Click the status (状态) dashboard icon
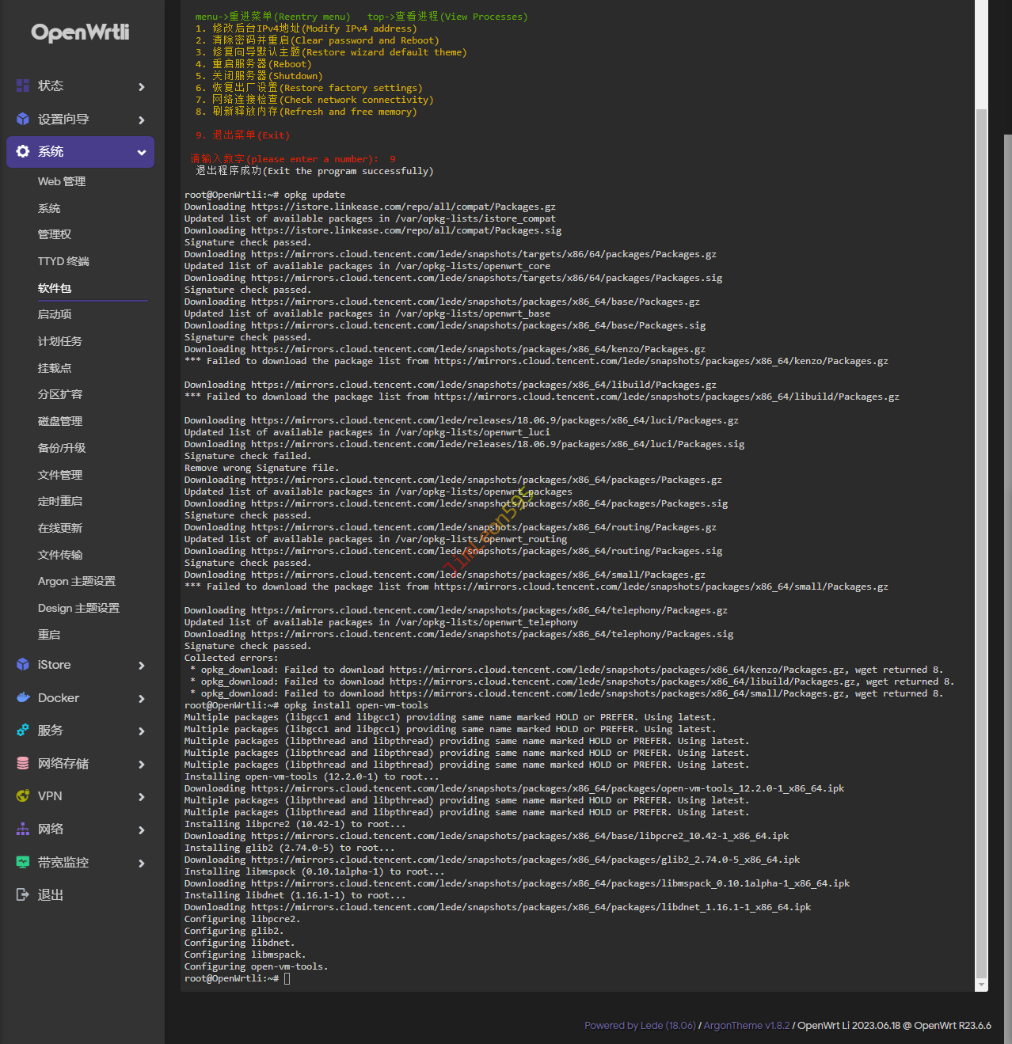Screen dimensions: 1012x1044 click(x=23, y=85)
